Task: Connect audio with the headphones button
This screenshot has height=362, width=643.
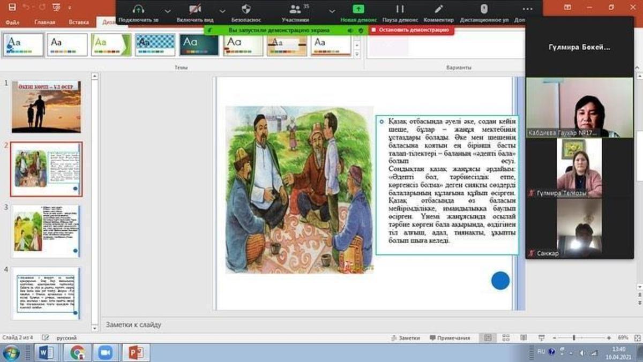Action: pyautogui.click(x=138, y=10)
